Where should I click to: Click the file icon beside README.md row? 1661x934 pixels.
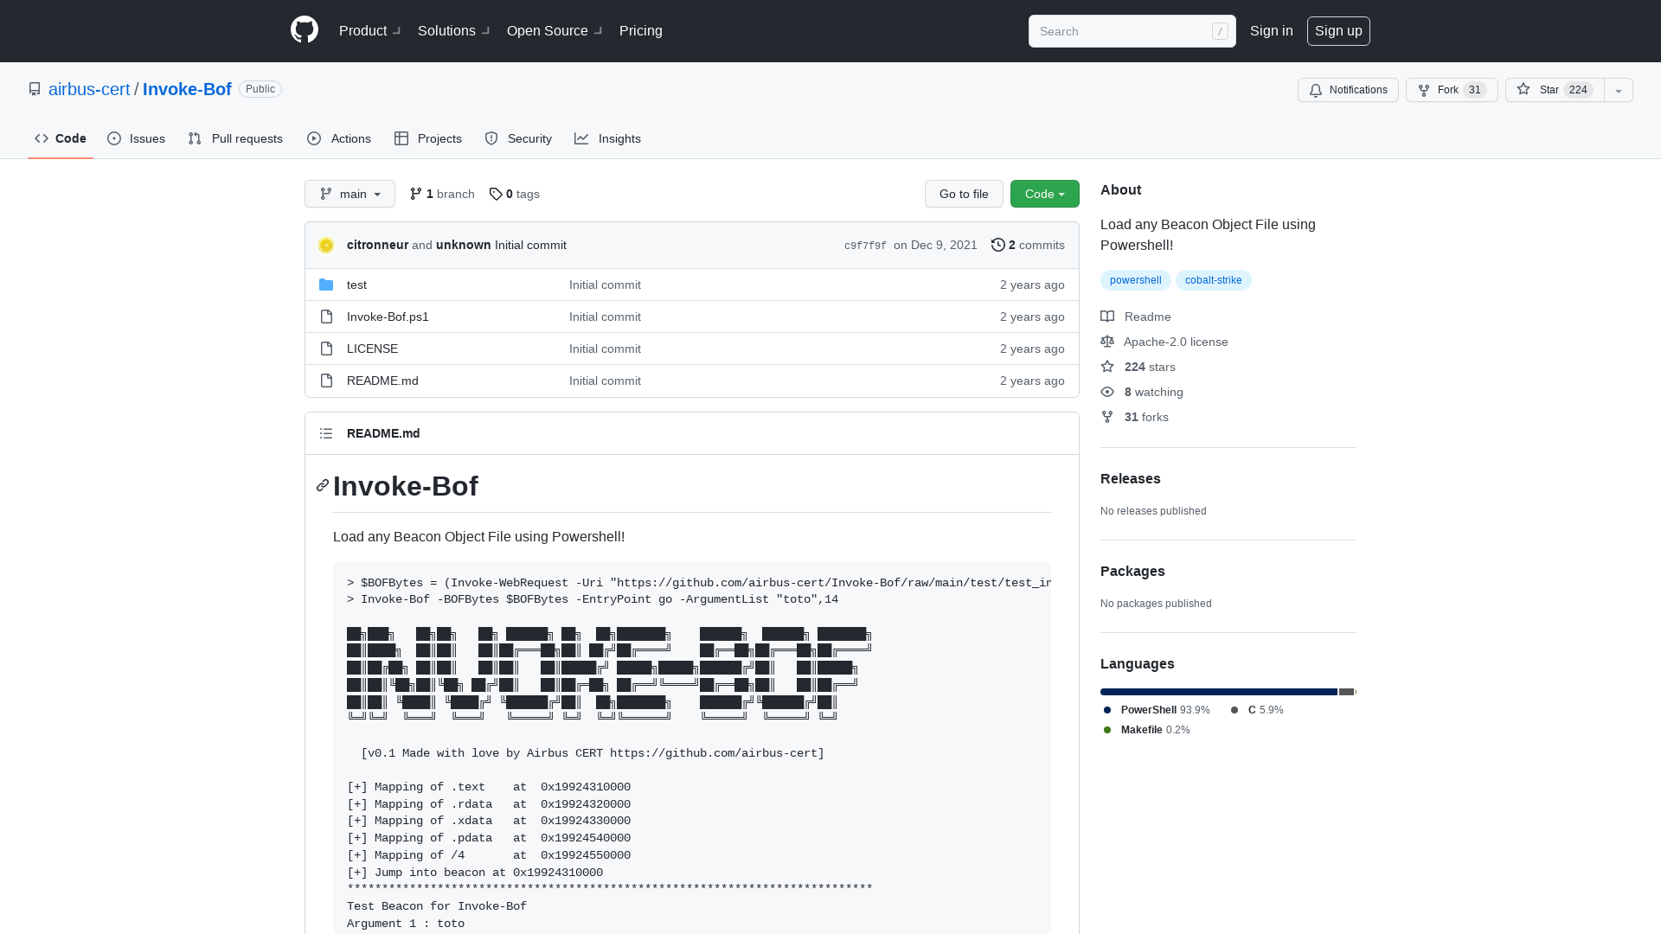(326, 381)
